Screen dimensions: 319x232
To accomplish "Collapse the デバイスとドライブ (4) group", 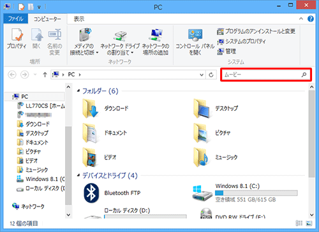I will (78, 175).
